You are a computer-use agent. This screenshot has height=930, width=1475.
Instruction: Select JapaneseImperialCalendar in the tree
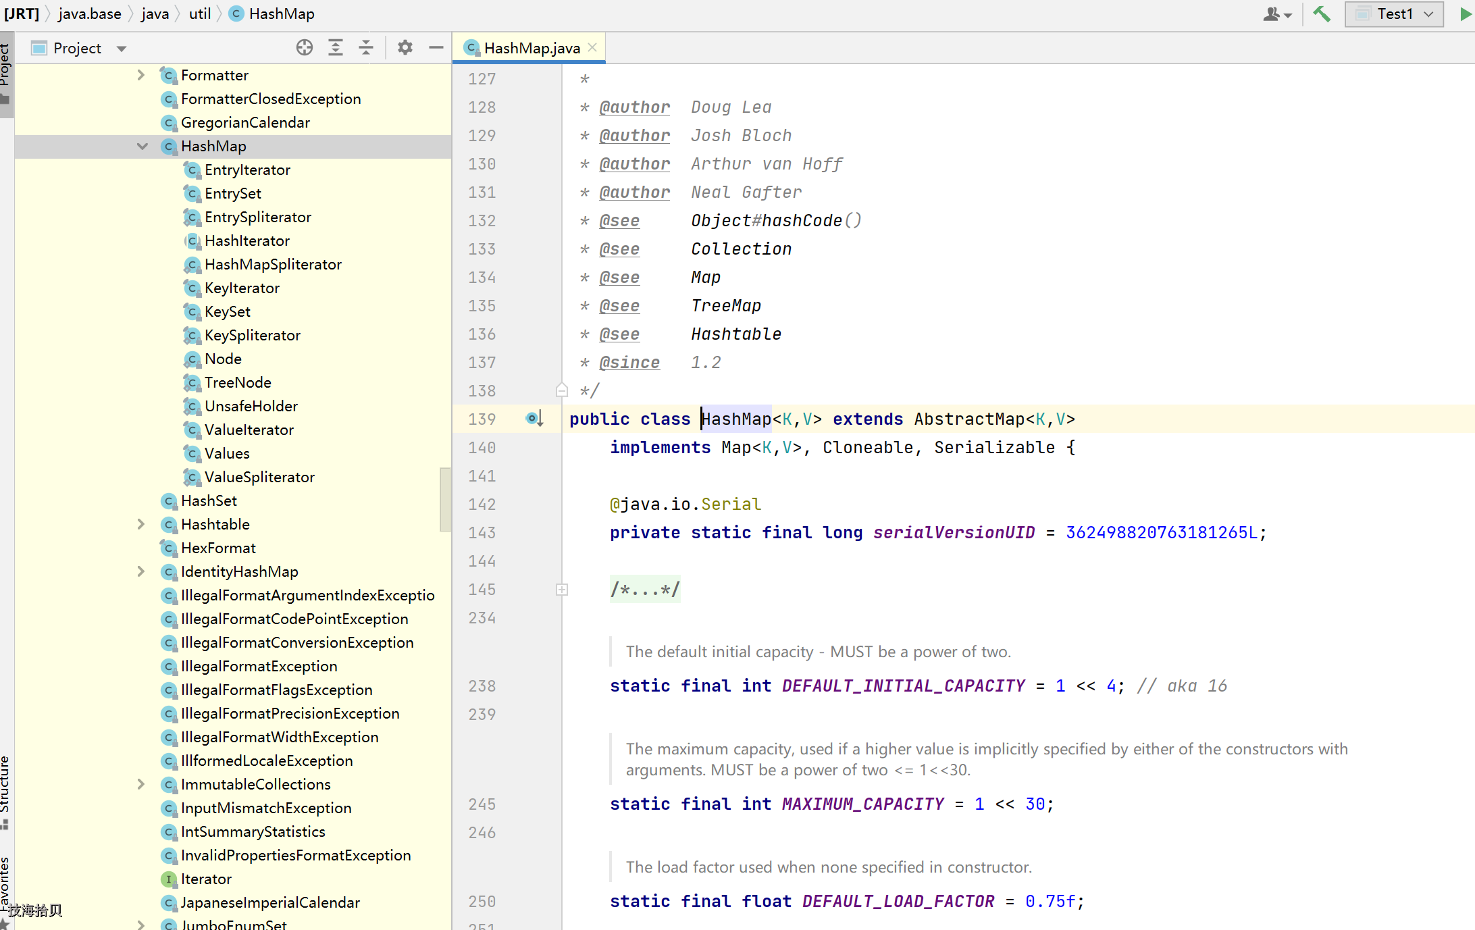(x=270, y=902)
